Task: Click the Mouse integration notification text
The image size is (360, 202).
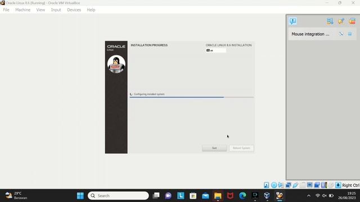Action: 310,34
